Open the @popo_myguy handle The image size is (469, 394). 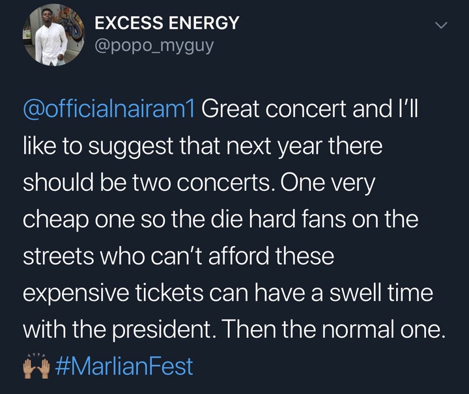click(154, 47)
